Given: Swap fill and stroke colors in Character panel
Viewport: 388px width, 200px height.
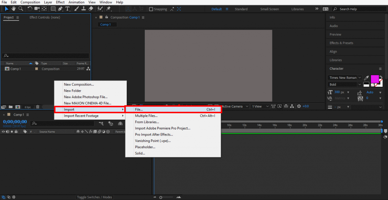Looking at the screenshot, I should pyautogui.click(x=380, y=77).
